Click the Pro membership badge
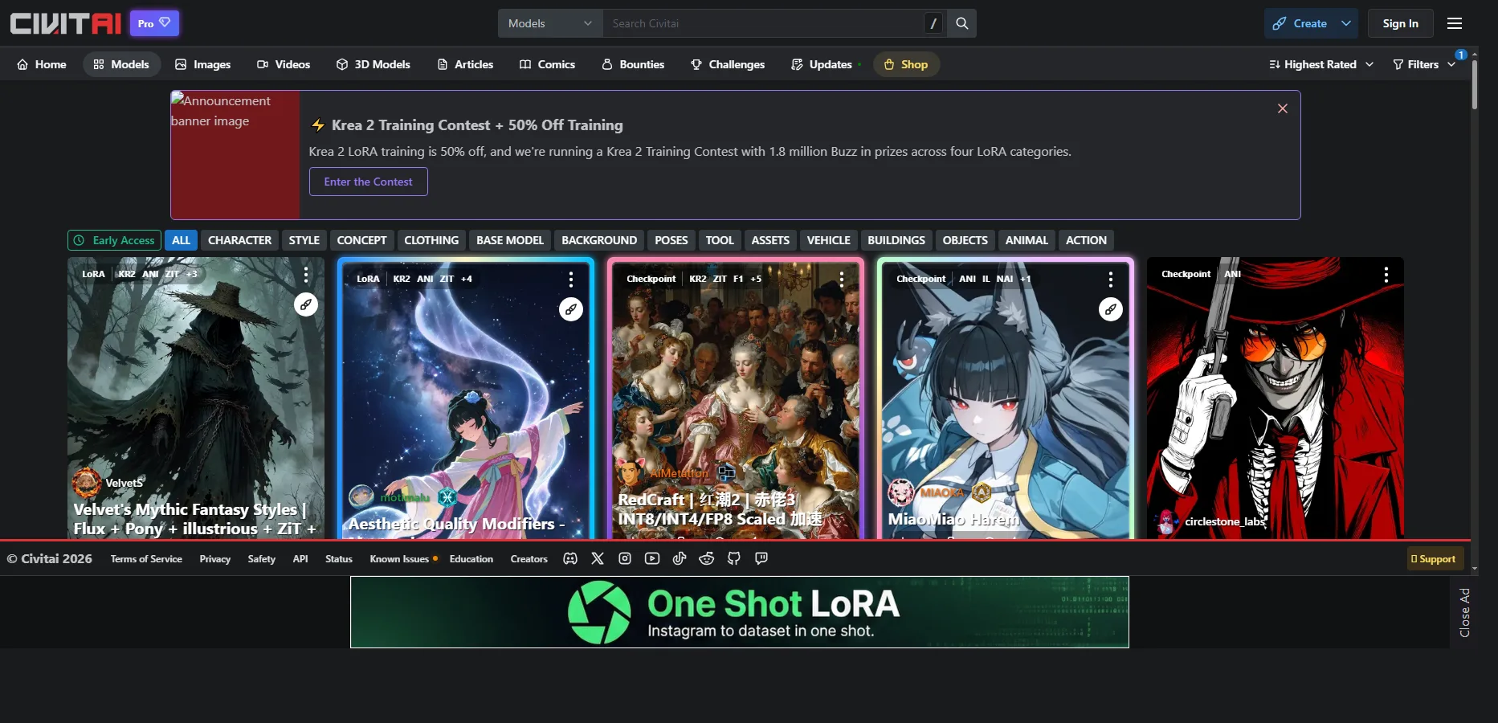 pyautogui.click(x=154, y=23)
